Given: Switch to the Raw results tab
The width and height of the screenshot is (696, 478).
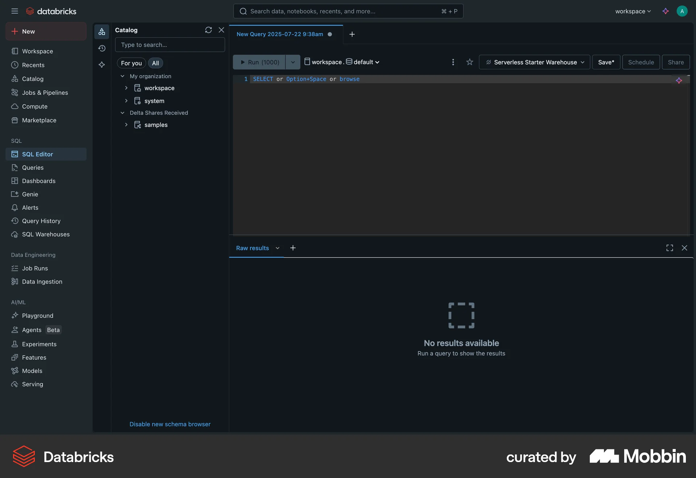Looking at the screenshot, I should pyautogui.click(x=253, y=248).
